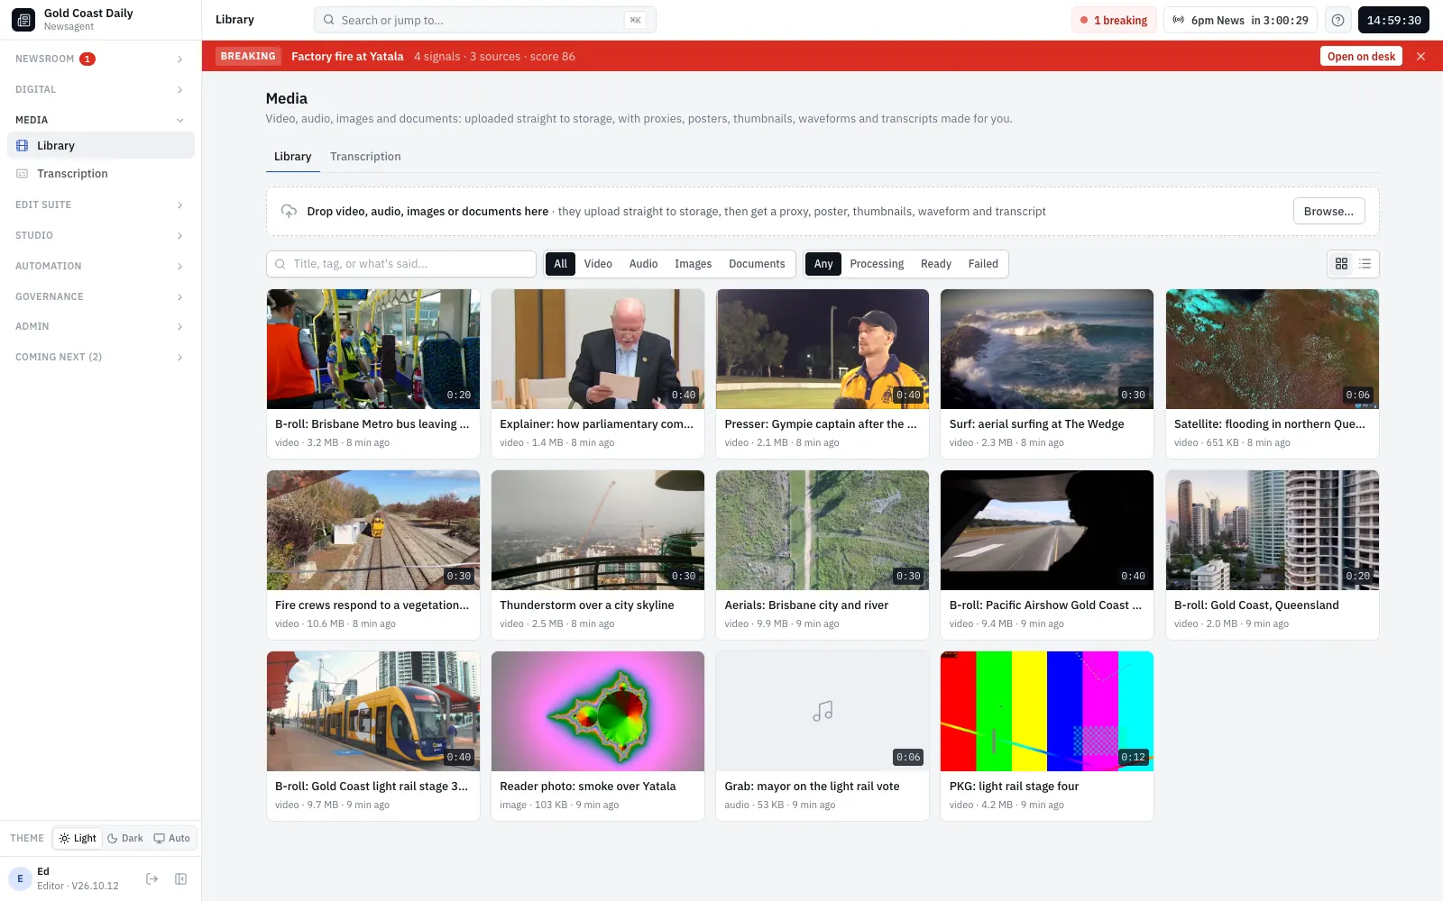1443x901 pixels.
Task: Expand the Studio section
Action: (x=100, y=235)
